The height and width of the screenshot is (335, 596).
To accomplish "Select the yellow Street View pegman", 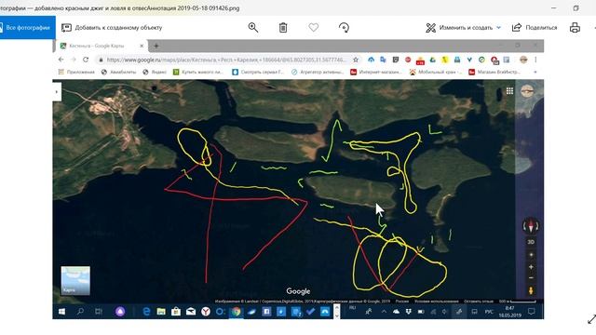I will [x=531, y=291].
